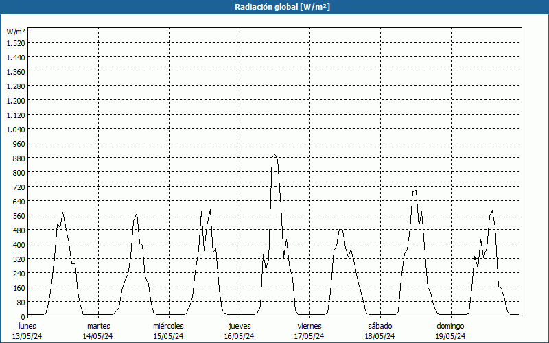Image resolution: width=549 pixels, height=343 pixels.
Task: Click the 1.360 y-axis value
Action: (16, 72)
